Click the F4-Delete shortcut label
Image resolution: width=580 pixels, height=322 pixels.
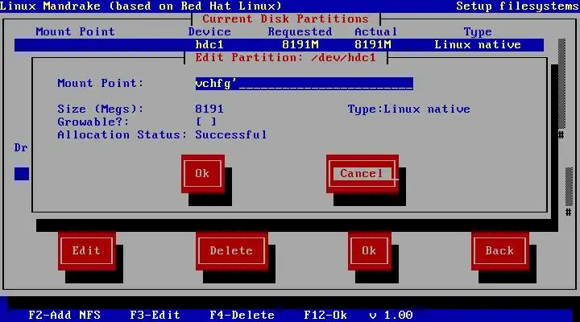pos(242,315)
